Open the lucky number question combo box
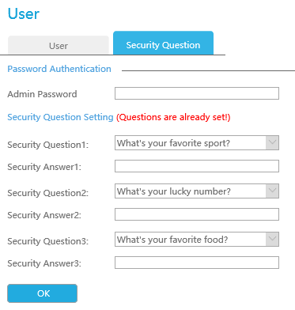This screenshot has width=295, height=310. [x=197, y=191]
